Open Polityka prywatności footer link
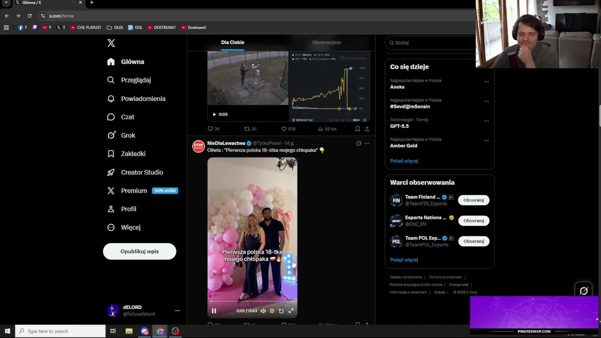The height and width of the screenshot is (338, 601). (x=446, y=277)
